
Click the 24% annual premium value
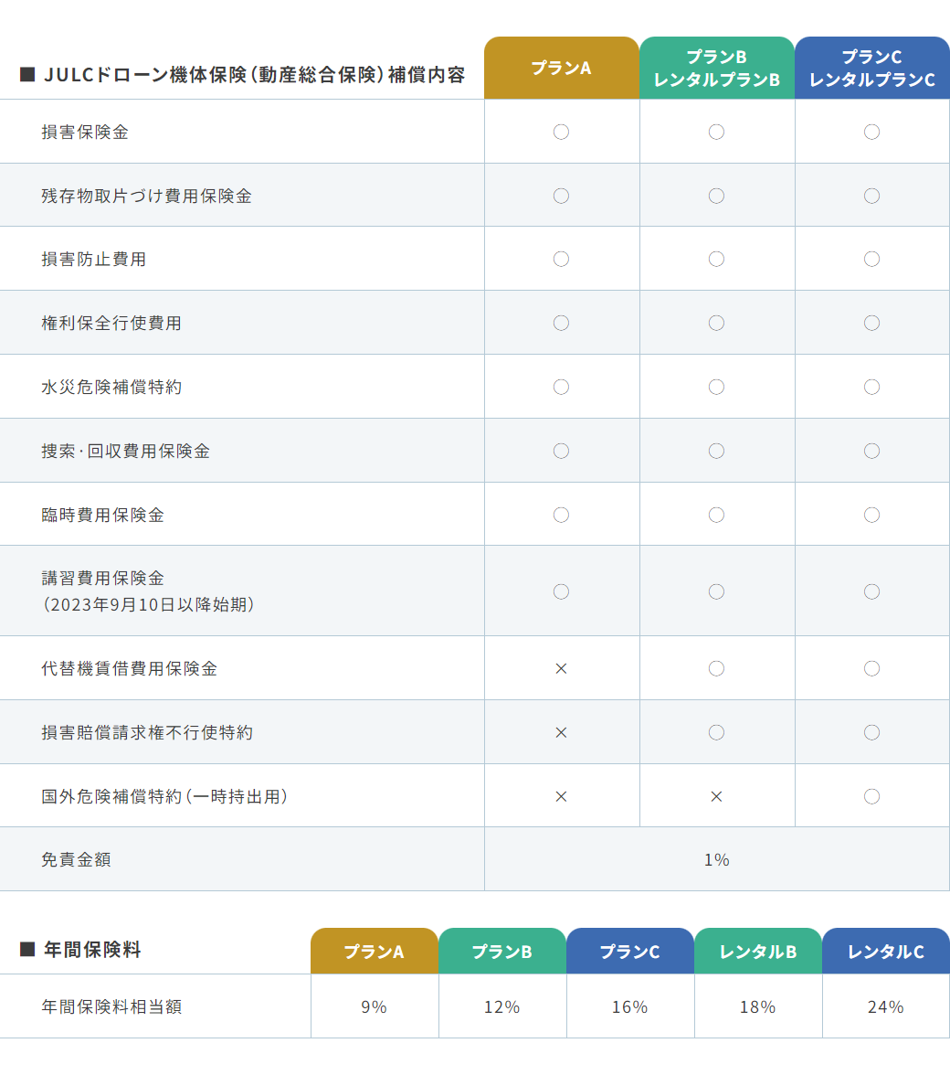(x=885, y=1006)
